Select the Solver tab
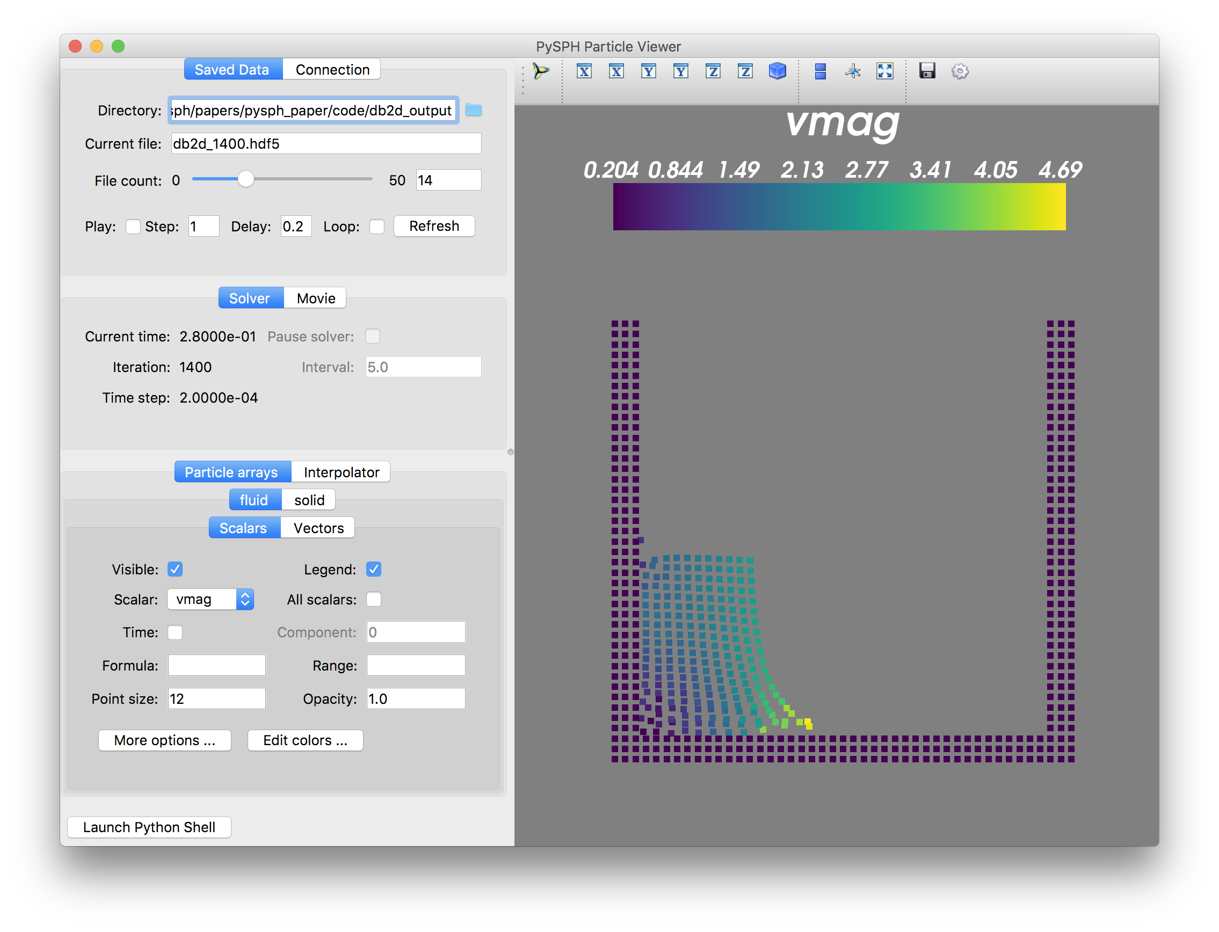1219x932 pixels. point(251,298)
